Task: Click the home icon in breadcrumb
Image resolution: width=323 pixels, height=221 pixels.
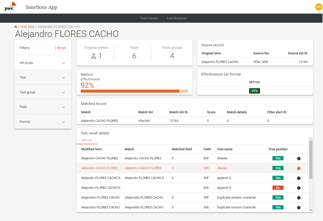Action: (x=16, y=27)
